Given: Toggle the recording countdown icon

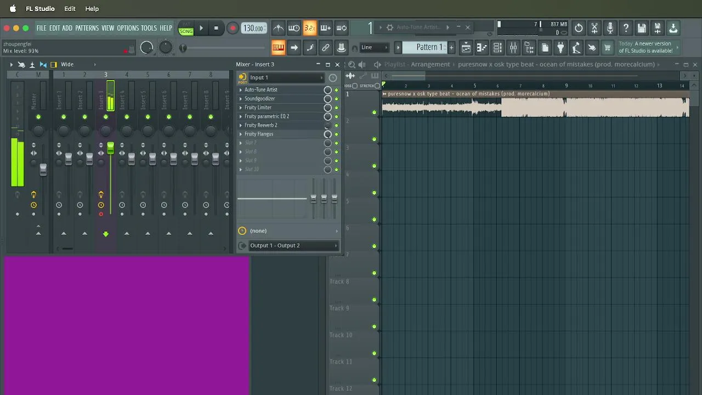Looking at the screenshot, I should (x=310, y=28).
